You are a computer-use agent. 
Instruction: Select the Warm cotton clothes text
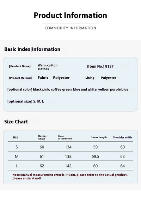[x=48, y=67]
